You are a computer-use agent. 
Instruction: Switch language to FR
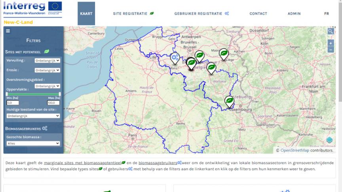pos(327,13)
